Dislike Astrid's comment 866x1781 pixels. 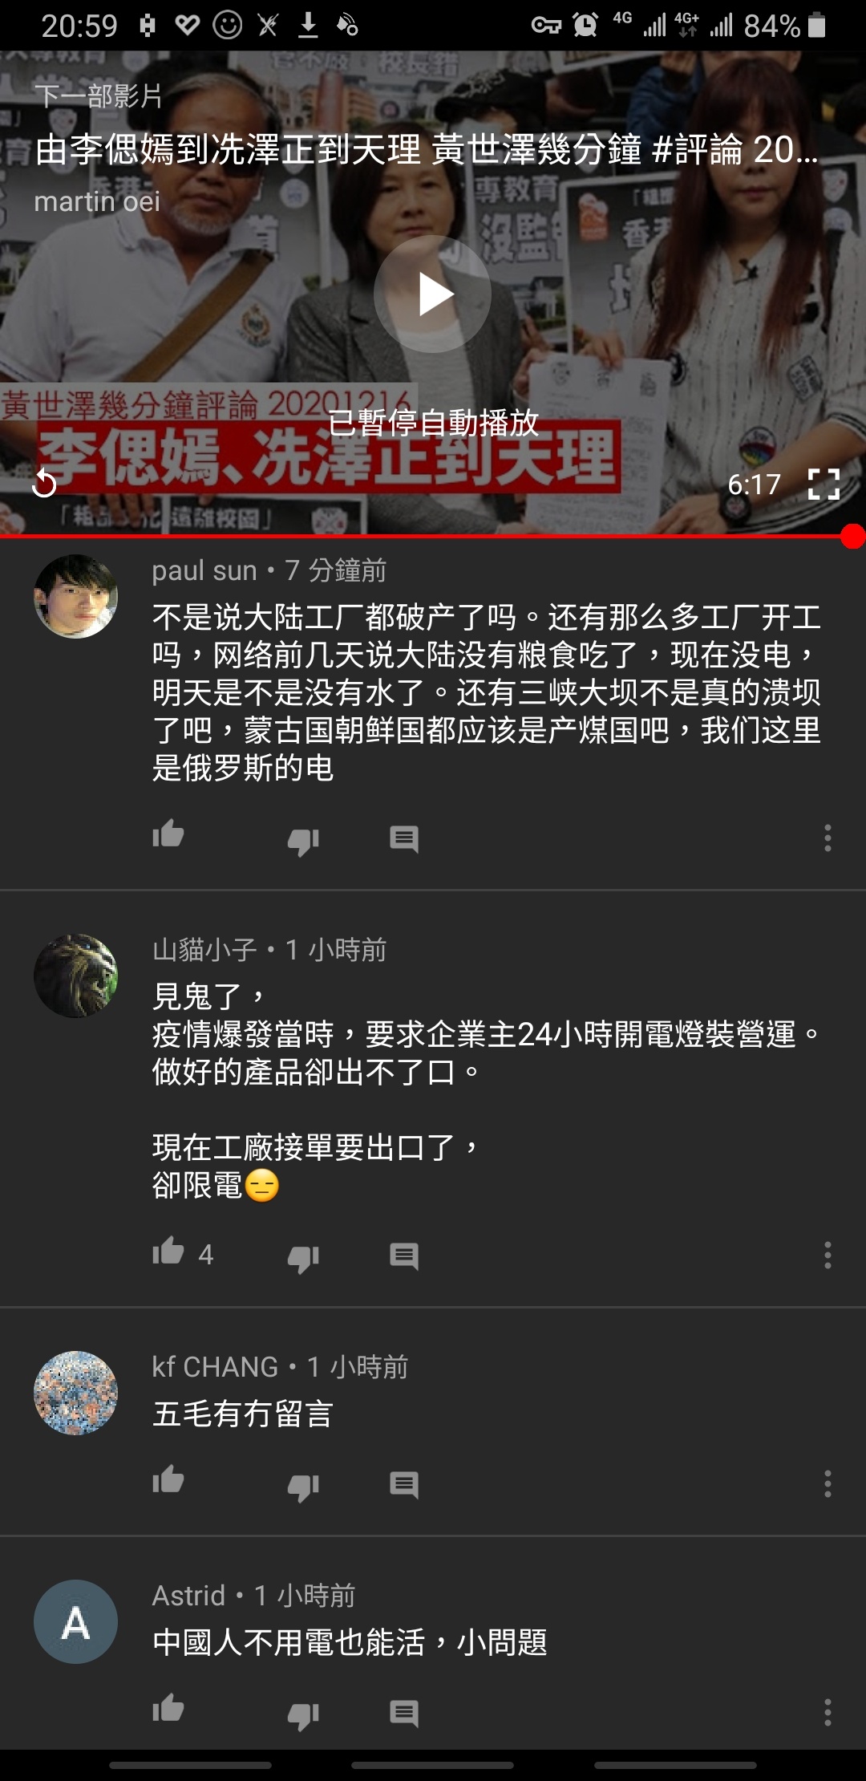[x=304, y=1715]
